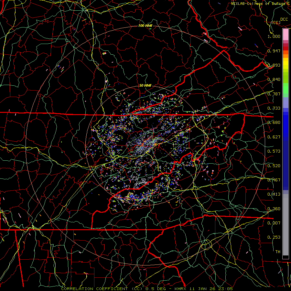Pick the red segment of the color bar
Viewport: 291px width, 291px height.
tap(286, 48)
